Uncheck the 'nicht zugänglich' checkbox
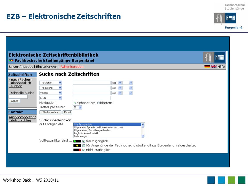 (x=84, y=150)
